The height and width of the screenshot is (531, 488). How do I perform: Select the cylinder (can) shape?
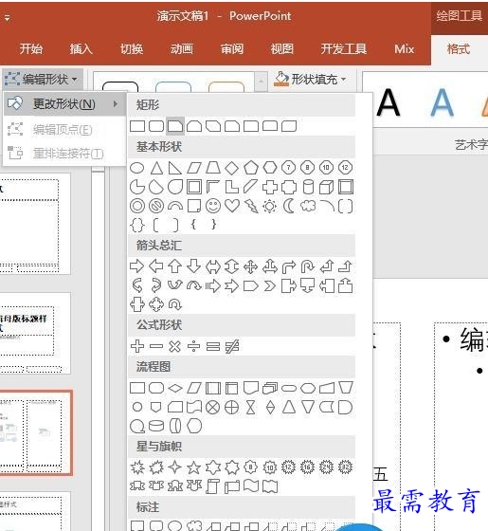point(308,187)
